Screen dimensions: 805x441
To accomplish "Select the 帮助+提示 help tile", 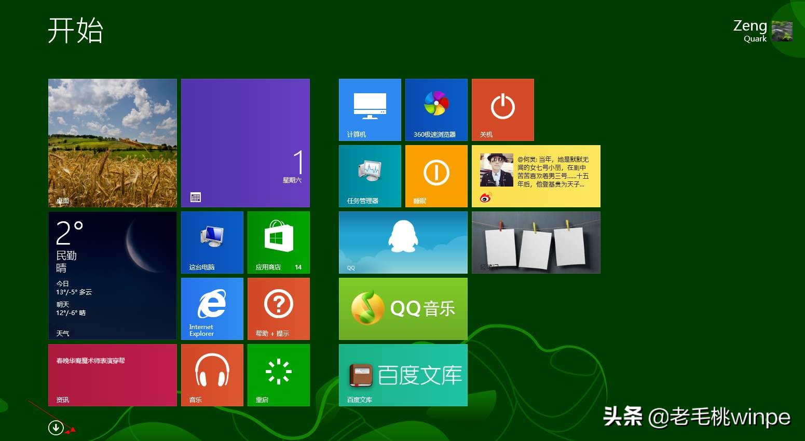I will [x=278, y=309].
